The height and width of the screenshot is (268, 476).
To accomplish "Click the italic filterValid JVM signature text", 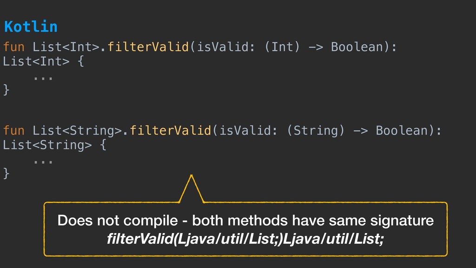I will [x=245, y=239].
